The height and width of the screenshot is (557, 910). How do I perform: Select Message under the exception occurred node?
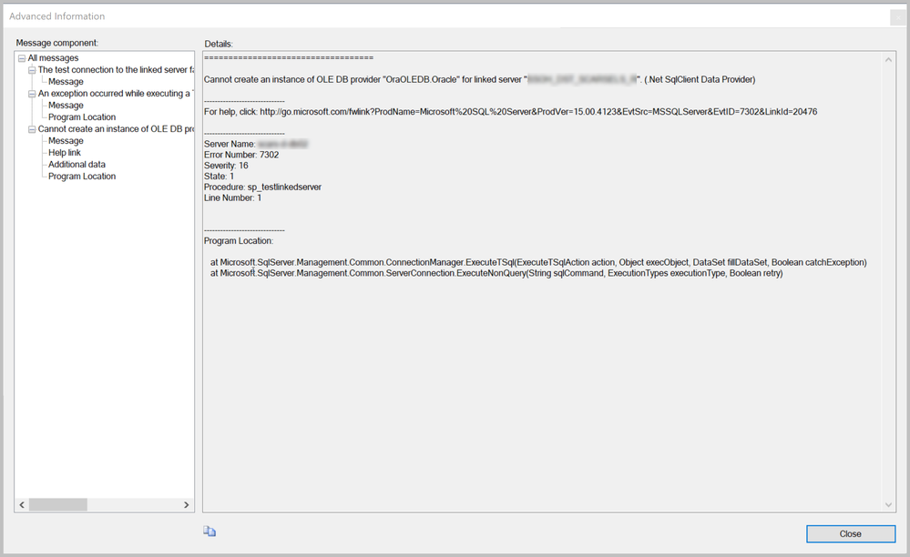click(66, 106)
